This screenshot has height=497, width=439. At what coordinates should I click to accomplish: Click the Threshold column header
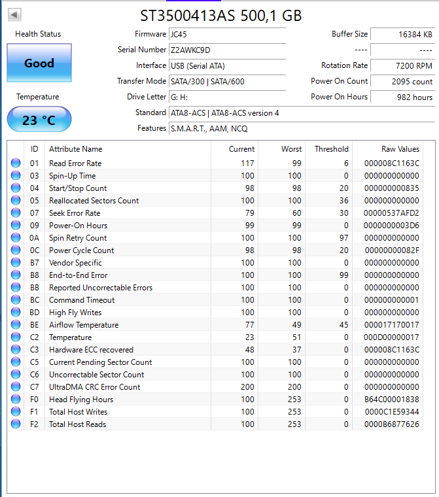coord(331,149)
